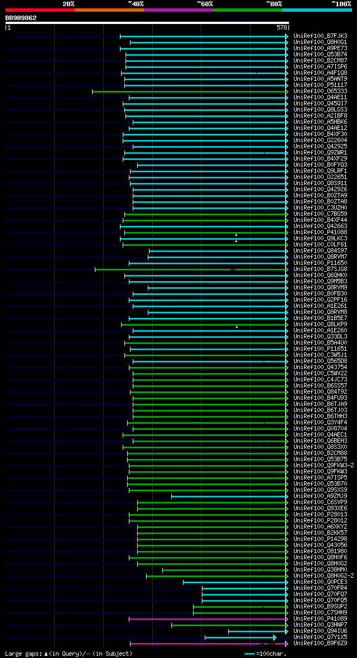The image size is (357, 658).
Task: Click the cyan alignment bar for UniRef100_Q7Y1X5
Action: coord(240,637)
